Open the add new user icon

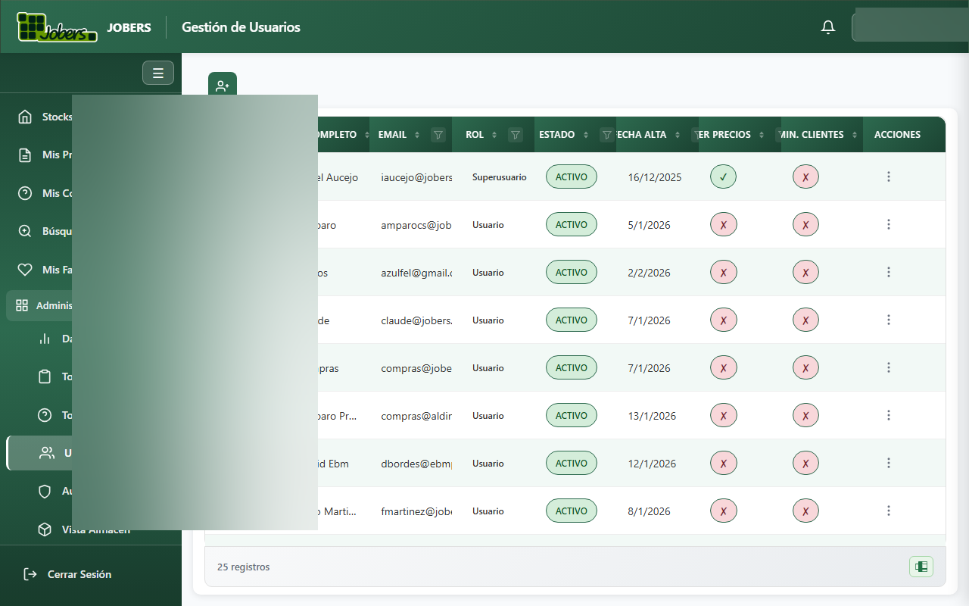[222, 85]
